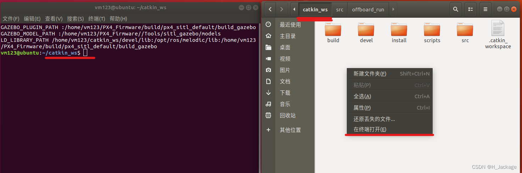This screenshot has width=522, height=173.
Task: Open 回收站 in sidebar
Action: pos(288,115)
